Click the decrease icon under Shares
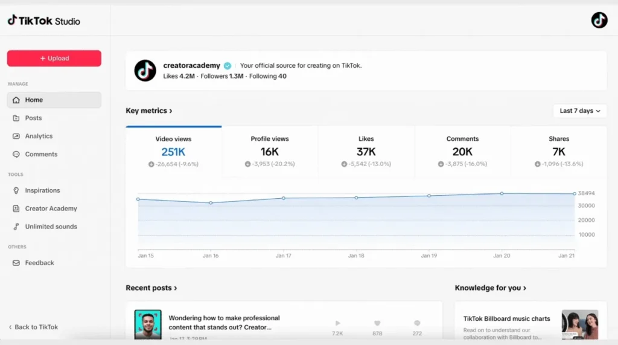 click(x=537, y=164)
